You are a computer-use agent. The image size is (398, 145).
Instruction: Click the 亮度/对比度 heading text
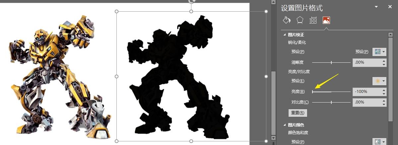click(299, 72)
